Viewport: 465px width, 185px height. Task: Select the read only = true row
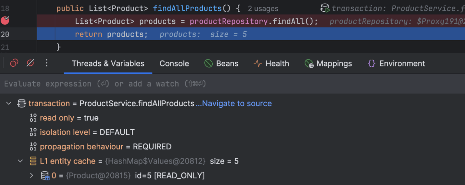click(x=69, y=118)
